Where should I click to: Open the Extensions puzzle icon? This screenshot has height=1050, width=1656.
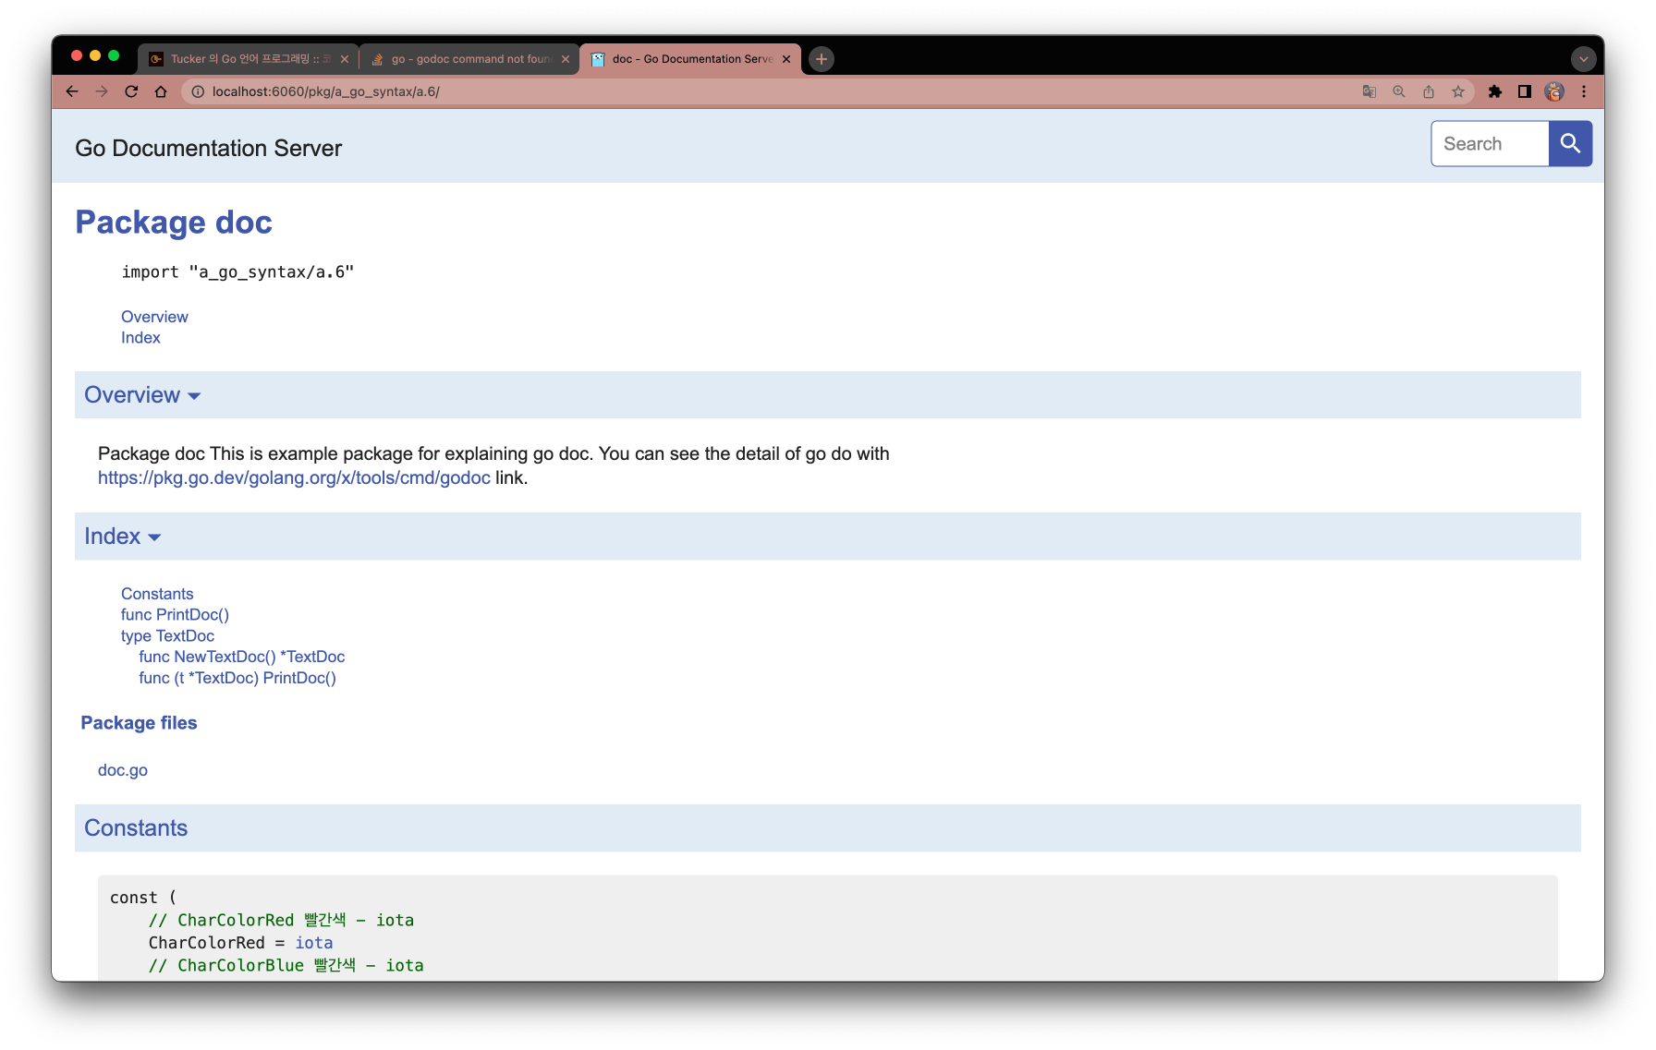tap(1495, 91)
